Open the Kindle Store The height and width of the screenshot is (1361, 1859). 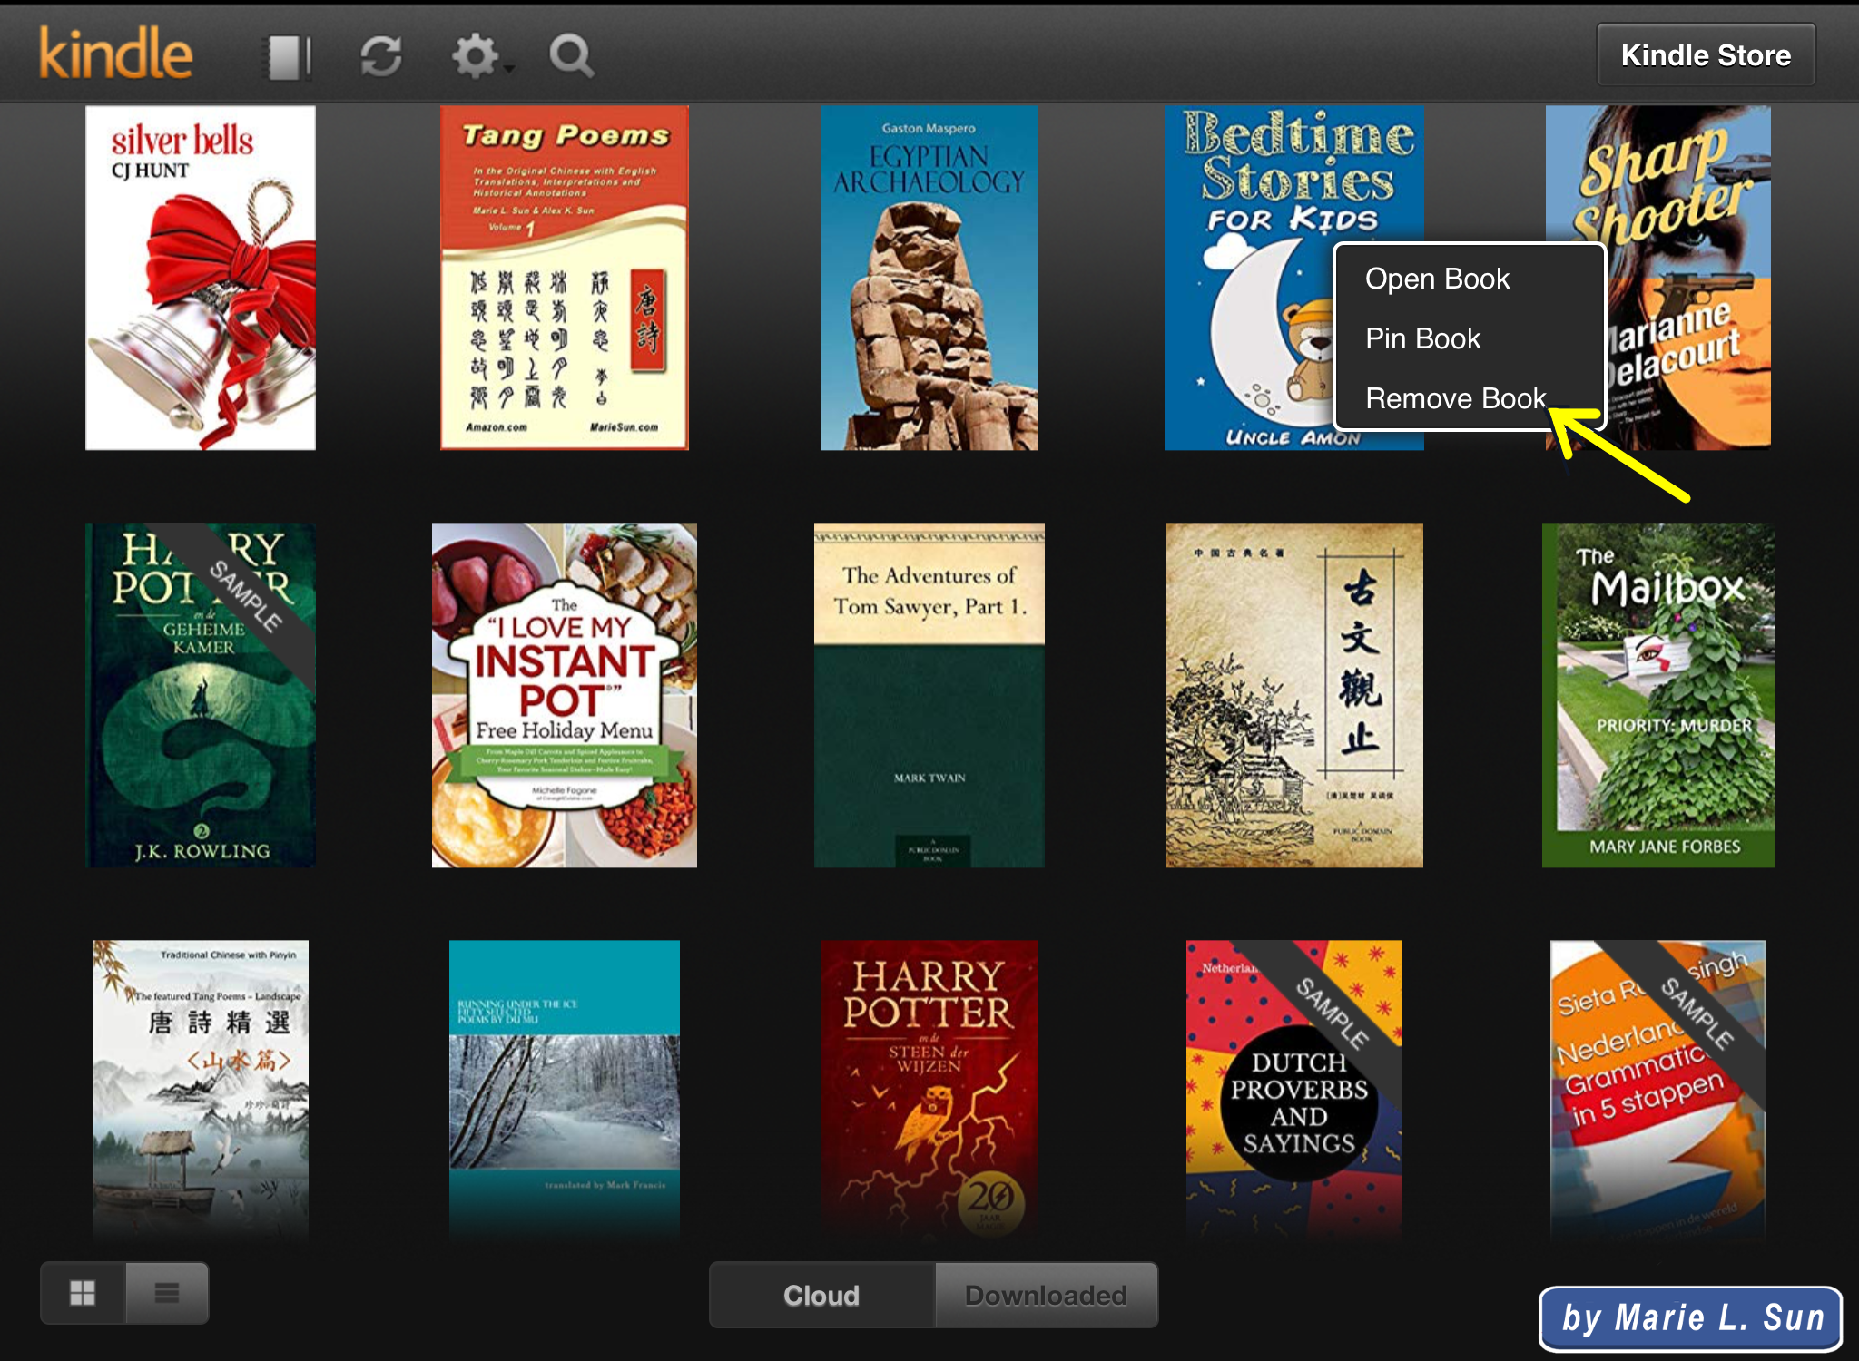[x=1706, y=55]
